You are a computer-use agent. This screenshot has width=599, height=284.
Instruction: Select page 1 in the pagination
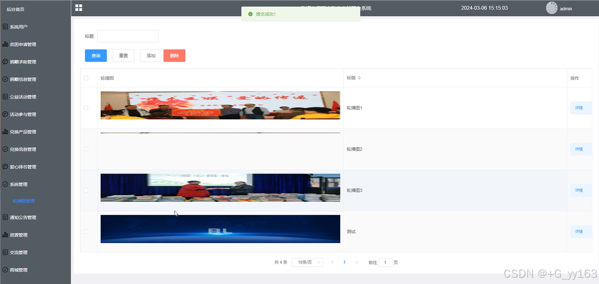tap(345, 262)
